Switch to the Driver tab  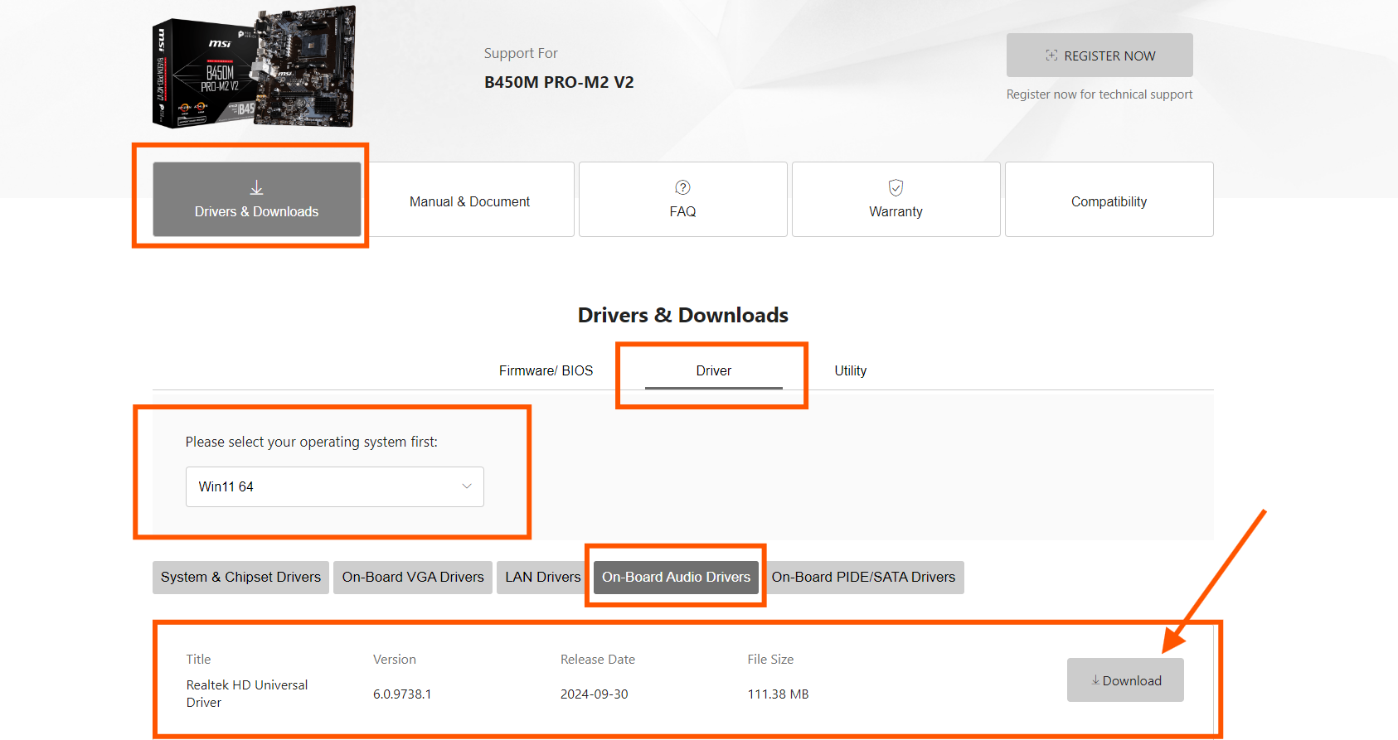coord(714,370)
